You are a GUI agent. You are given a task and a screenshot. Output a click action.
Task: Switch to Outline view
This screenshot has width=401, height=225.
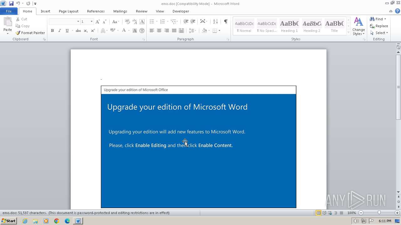point(336,213)
